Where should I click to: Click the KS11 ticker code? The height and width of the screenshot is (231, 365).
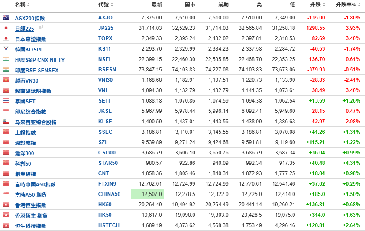[x=104, y=49]
